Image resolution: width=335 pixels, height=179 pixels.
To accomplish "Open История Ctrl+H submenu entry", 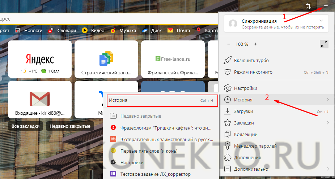I will pos(162,100).
